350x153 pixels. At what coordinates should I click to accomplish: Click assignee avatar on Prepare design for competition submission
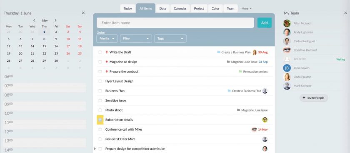coord(265,149)
